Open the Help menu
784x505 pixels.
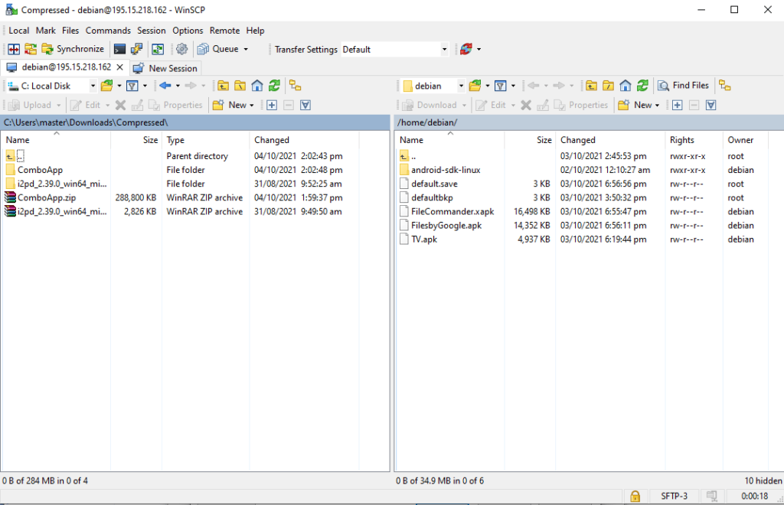click(x=255, y=31)
